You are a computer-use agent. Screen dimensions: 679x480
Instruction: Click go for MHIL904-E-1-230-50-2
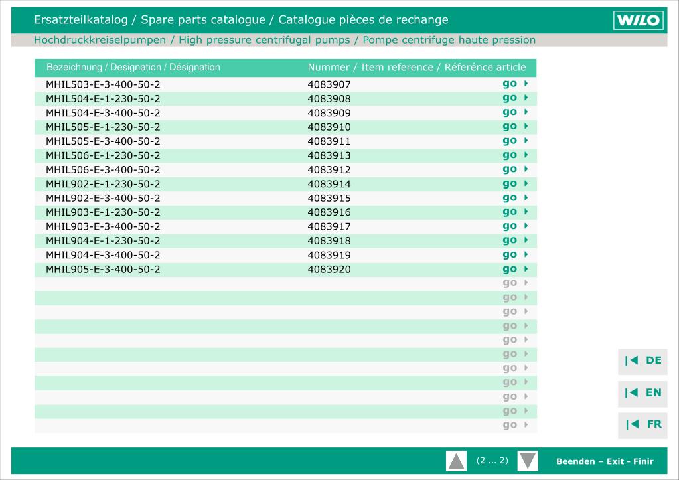[515, 240]
